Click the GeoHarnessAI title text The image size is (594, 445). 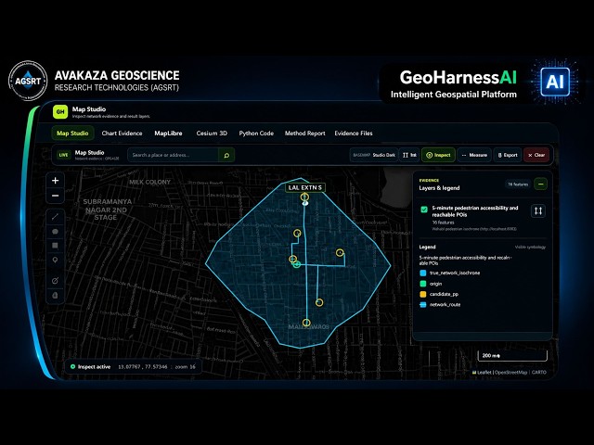[x=458, y=77]
